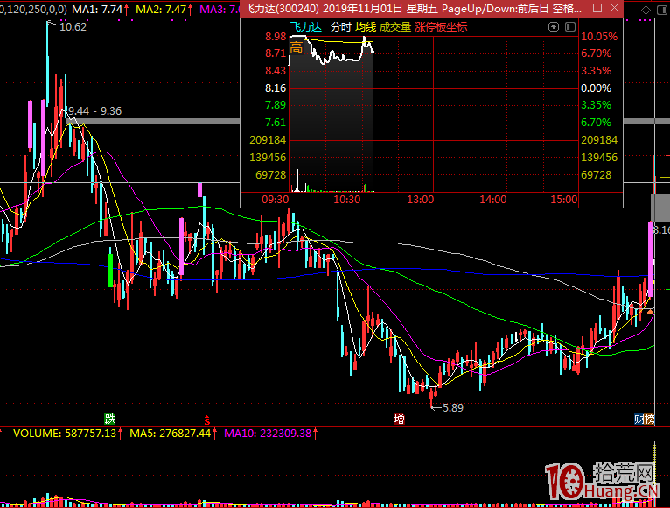Click the left 69728 volume axis label
The height and width of the screenshot is (508, 670).
point(271,174)
